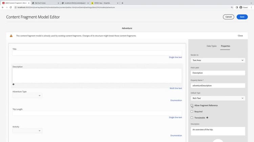The image size is (254, 142).
Task: Click the info icon below Description field
Action: [x=14, y=84]
